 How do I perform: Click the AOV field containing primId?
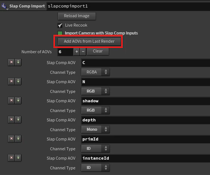[x=146, y=139]
